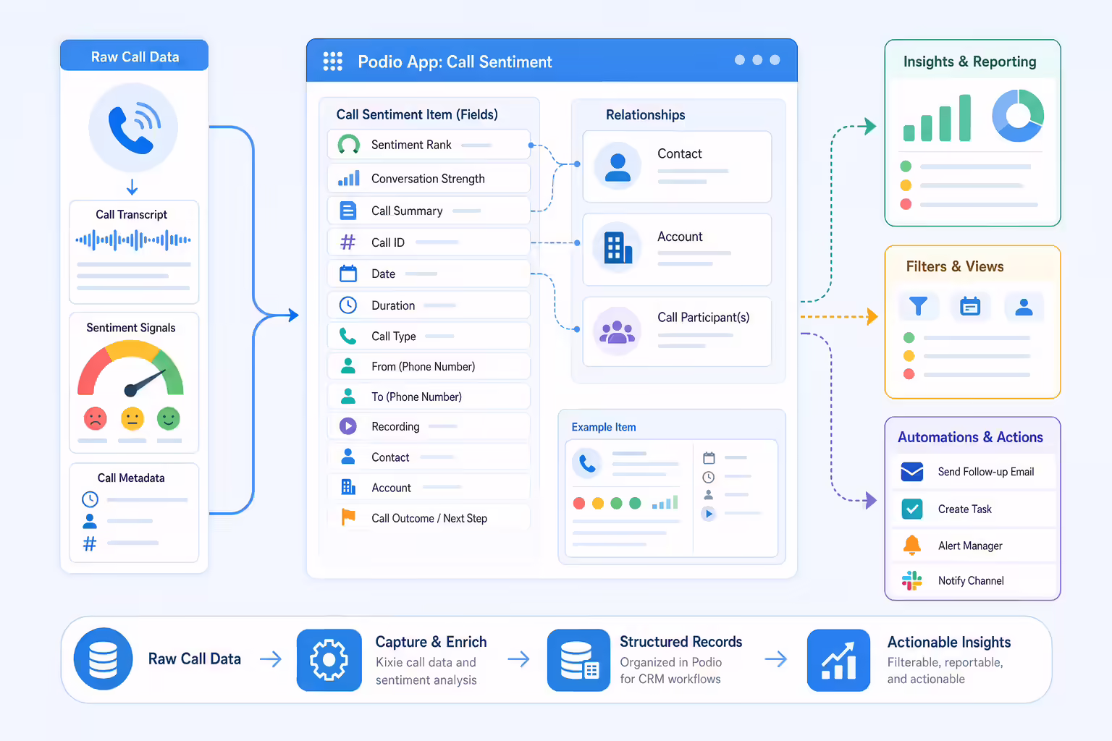Click the Conversation Strength field label
Image resolution: width=1112 pixels, height=741 pixels.
428,179
